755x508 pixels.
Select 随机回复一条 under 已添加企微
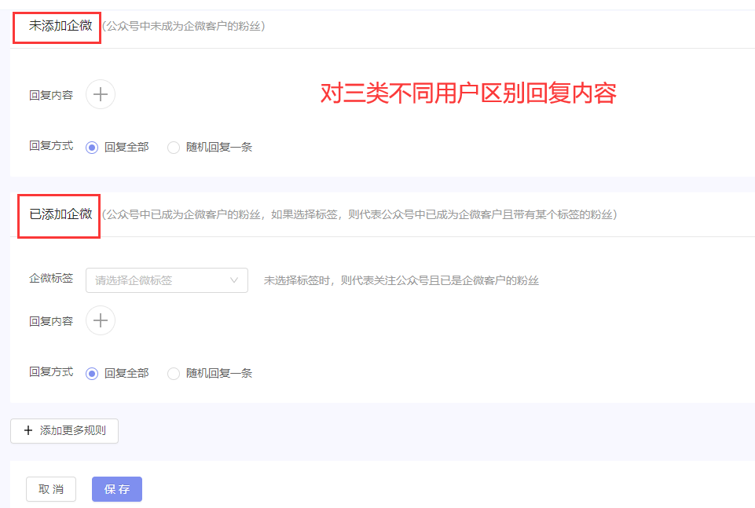pyautogui.click(x=173, y=373)
